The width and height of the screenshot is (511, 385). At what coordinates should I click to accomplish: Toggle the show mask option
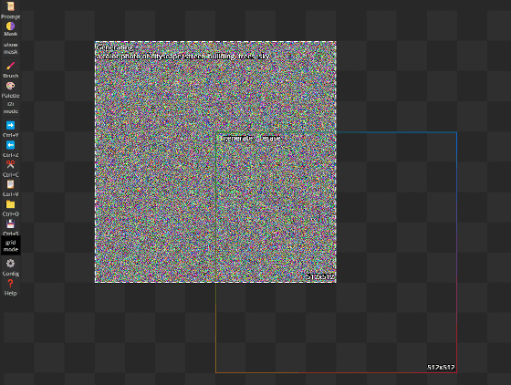pos(10,48)
